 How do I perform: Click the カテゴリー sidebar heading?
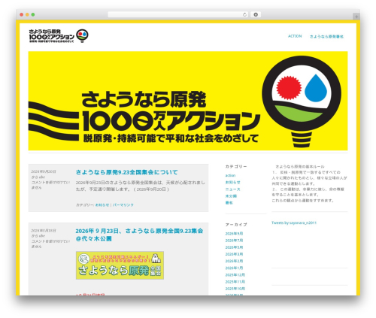236,166
